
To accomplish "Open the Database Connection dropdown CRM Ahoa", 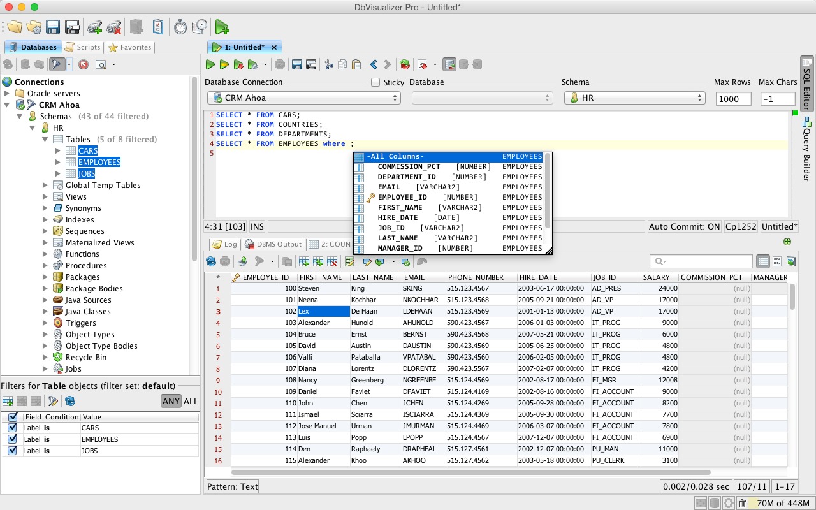I will pos(303,98).
